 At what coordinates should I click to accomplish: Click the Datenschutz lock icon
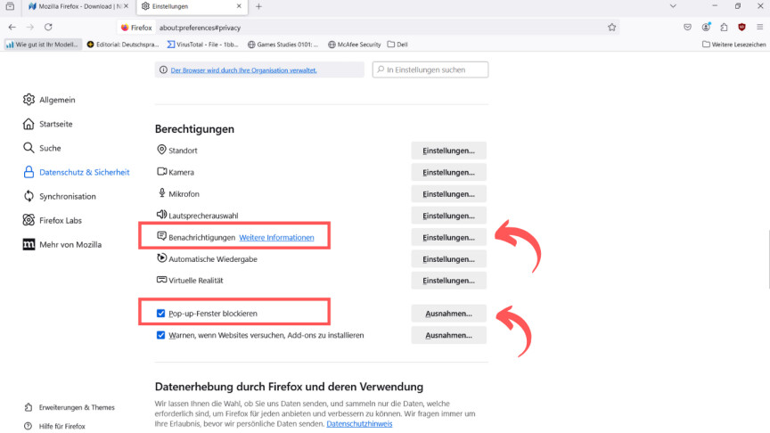click(x=29, y=172)
